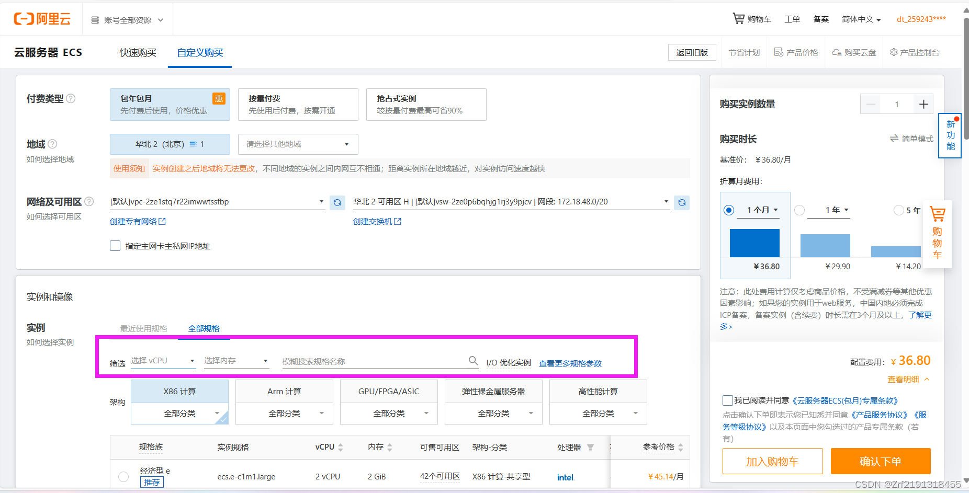The height and width of the screenshot is (493, 969).
Task: Choose 包年包月 billing type
Action: [x=170, y=105]
